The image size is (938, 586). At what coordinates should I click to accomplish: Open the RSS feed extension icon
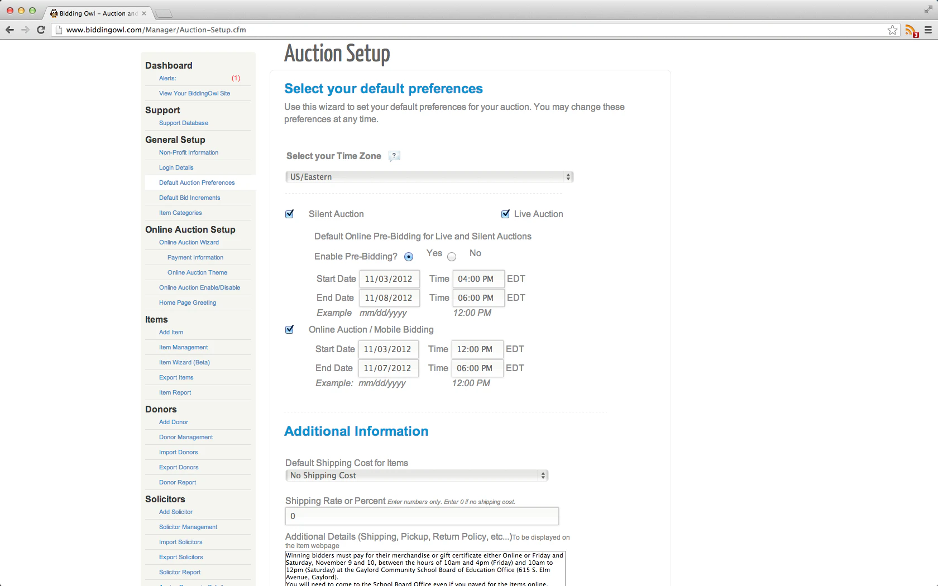coord(911,31)
